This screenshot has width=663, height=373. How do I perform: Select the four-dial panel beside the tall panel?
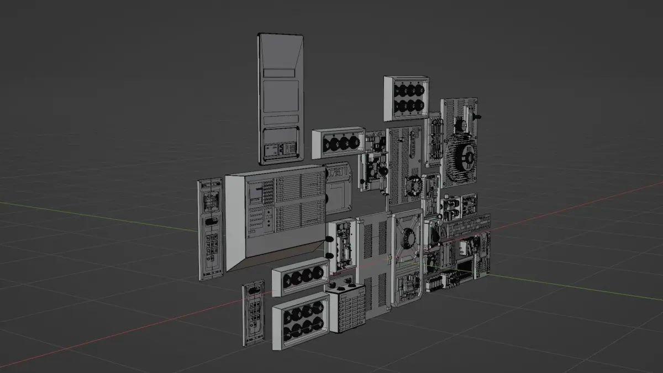(338, 144)
